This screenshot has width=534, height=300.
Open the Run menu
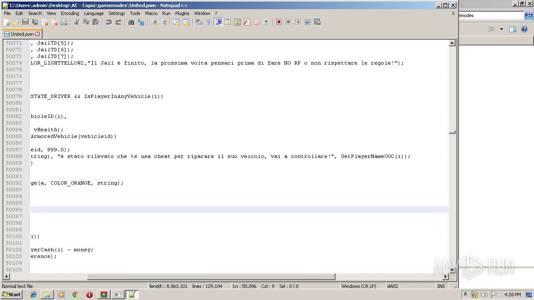coord(166,13)
